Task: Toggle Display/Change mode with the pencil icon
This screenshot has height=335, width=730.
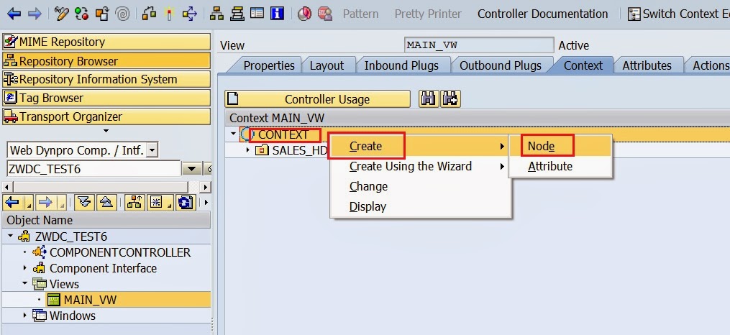Action: [61, 14]
